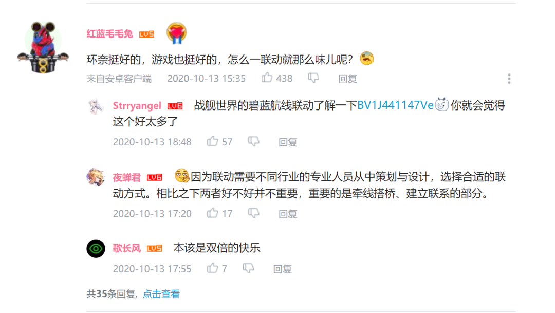Expand all 35 replies via 点击查看

[x=161, y=294]
